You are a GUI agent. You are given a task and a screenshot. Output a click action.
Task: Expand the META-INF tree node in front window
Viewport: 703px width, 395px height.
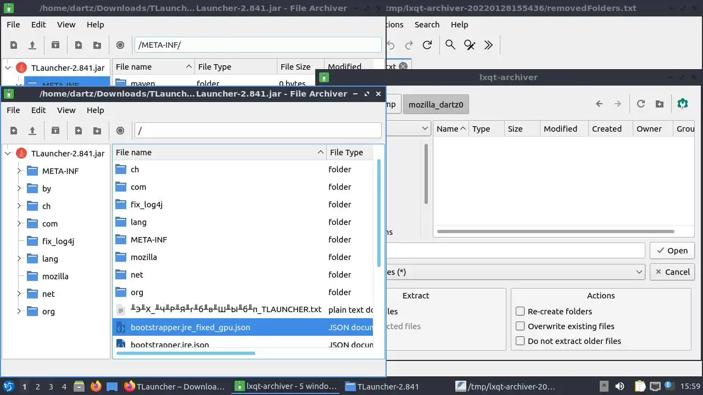point(19,171)
